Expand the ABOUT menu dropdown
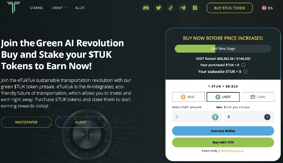This screenshot has height=163, width=283. (x=60, y=8)
